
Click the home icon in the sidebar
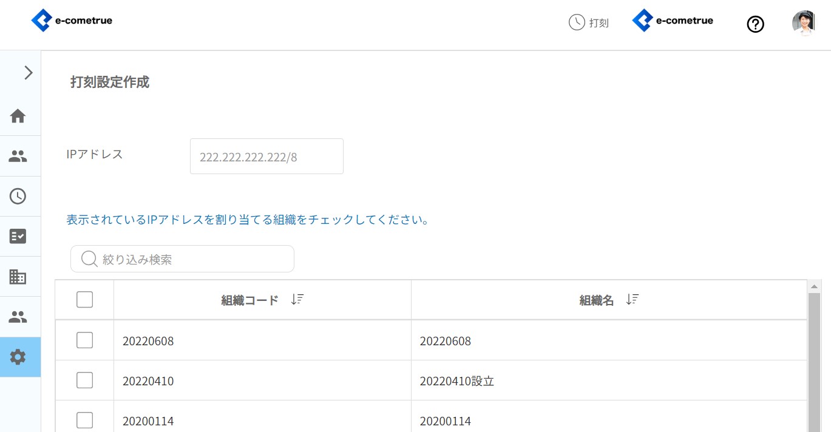[18, 116]
